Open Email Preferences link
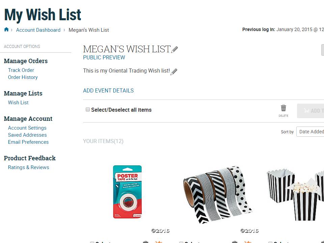The height and width of the screenshot is (243, 324). pos(28,142)
